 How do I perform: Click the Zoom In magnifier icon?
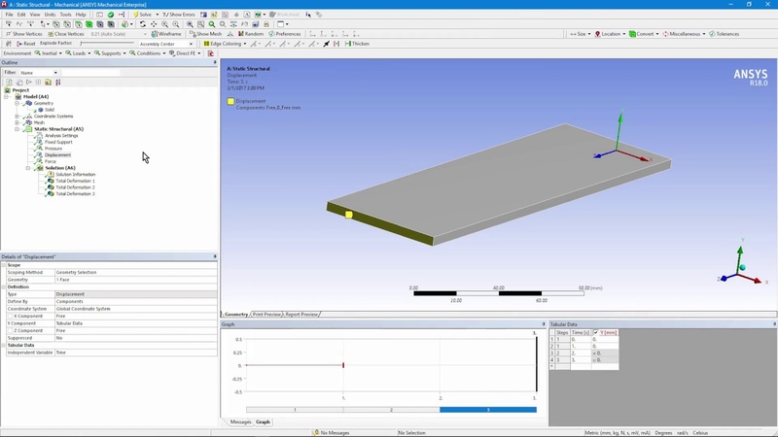164,23
